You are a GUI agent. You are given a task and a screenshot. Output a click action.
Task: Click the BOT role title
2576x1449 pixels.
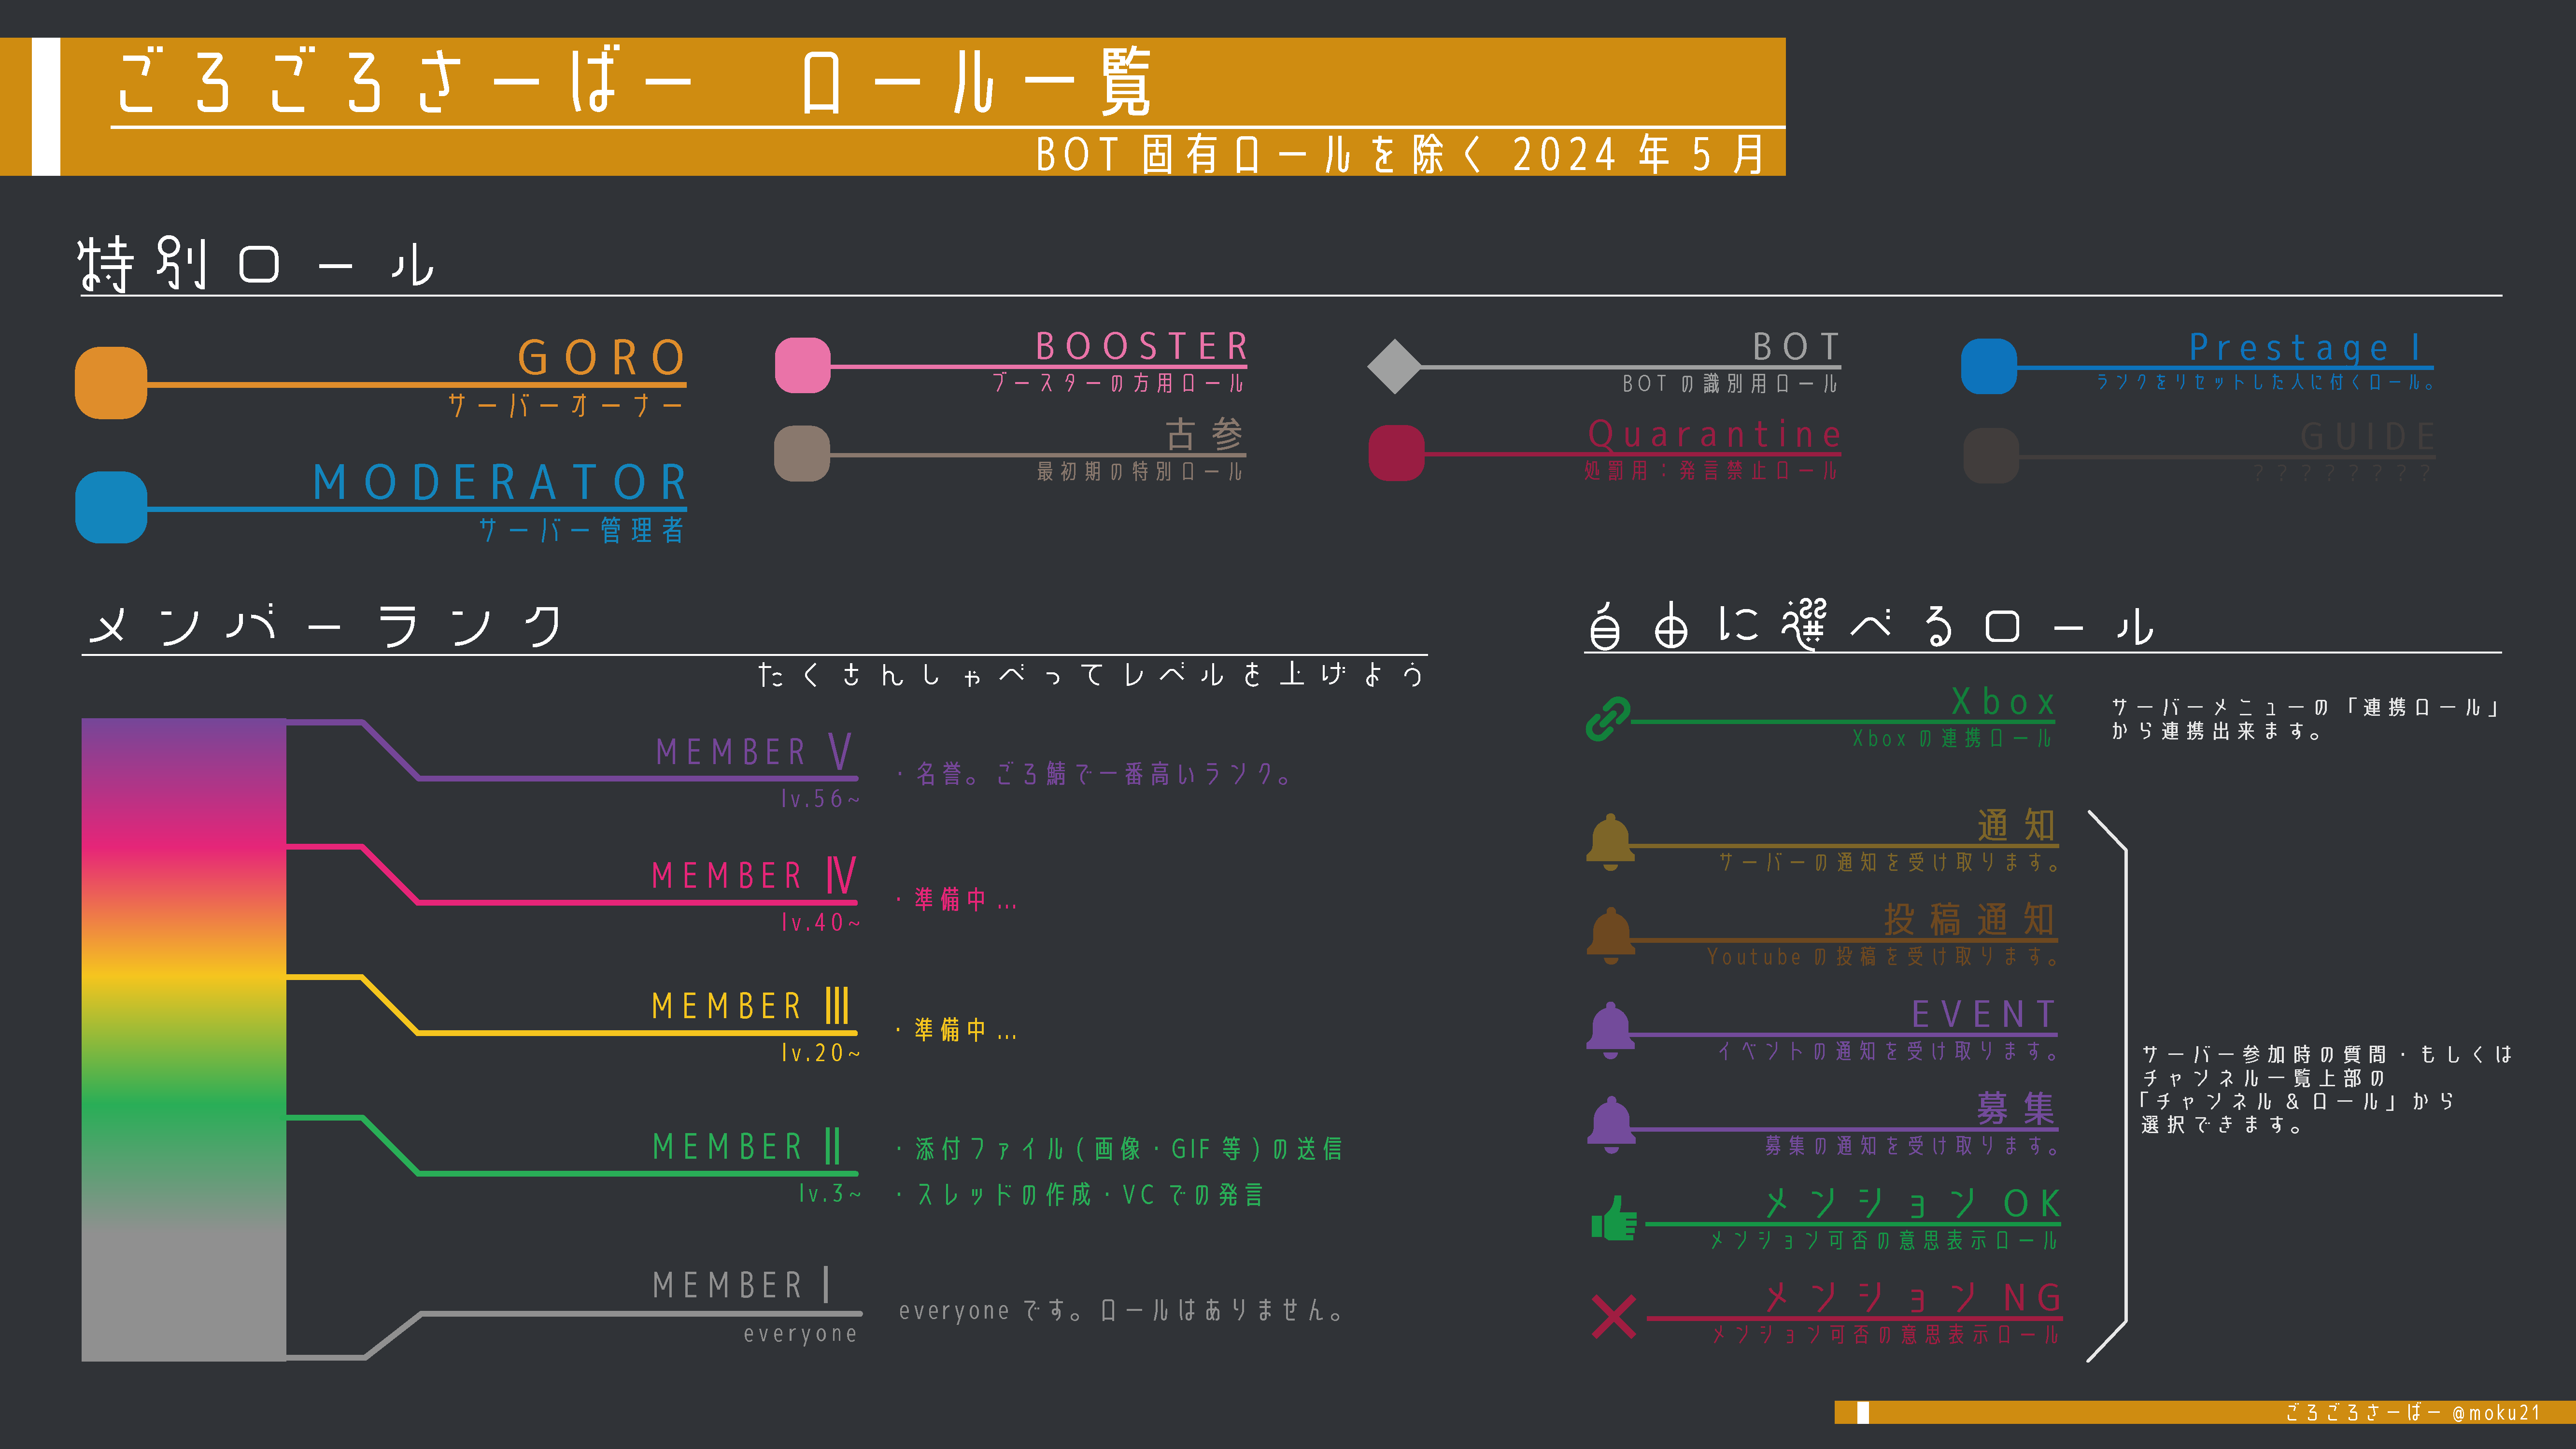tap(1796, 347)
